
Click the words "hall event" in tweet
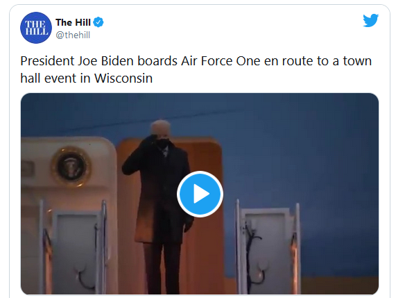click(49, 78)
